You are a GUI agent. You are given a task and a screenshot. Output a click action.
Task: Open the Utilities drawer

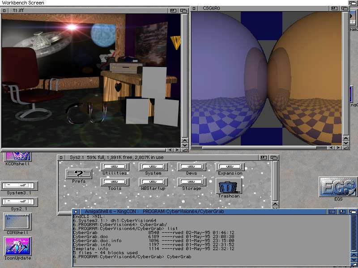coord(115,169)
